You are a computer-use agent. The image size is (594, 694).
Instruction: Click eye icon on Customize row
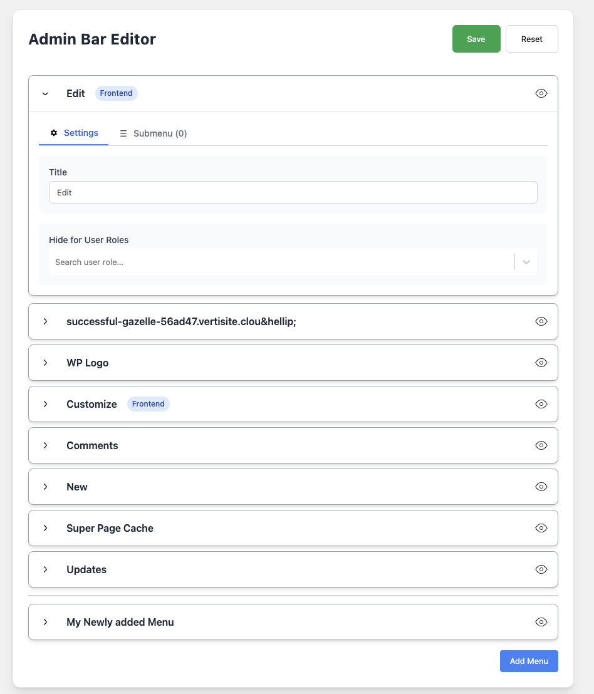(541, 404)
